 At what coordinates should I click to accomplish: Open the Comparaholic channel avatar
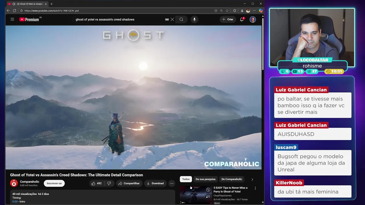pyautogui.click(x=14, y=183)
